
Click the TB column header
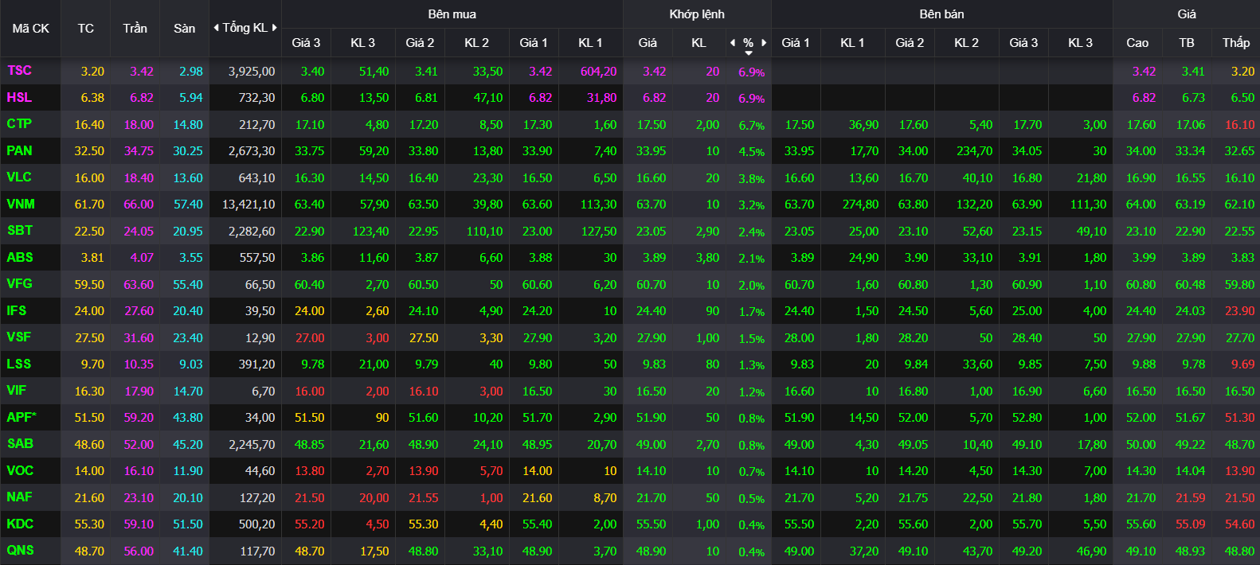click(x=1187, y=43)
